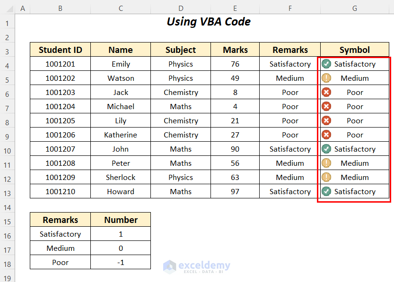394x282 pixels.
Task: Click the red cross icon in Jack's row
Action: [326, 92]
